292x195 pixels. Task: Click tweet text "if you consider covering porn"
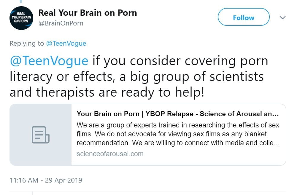[180, 61]
